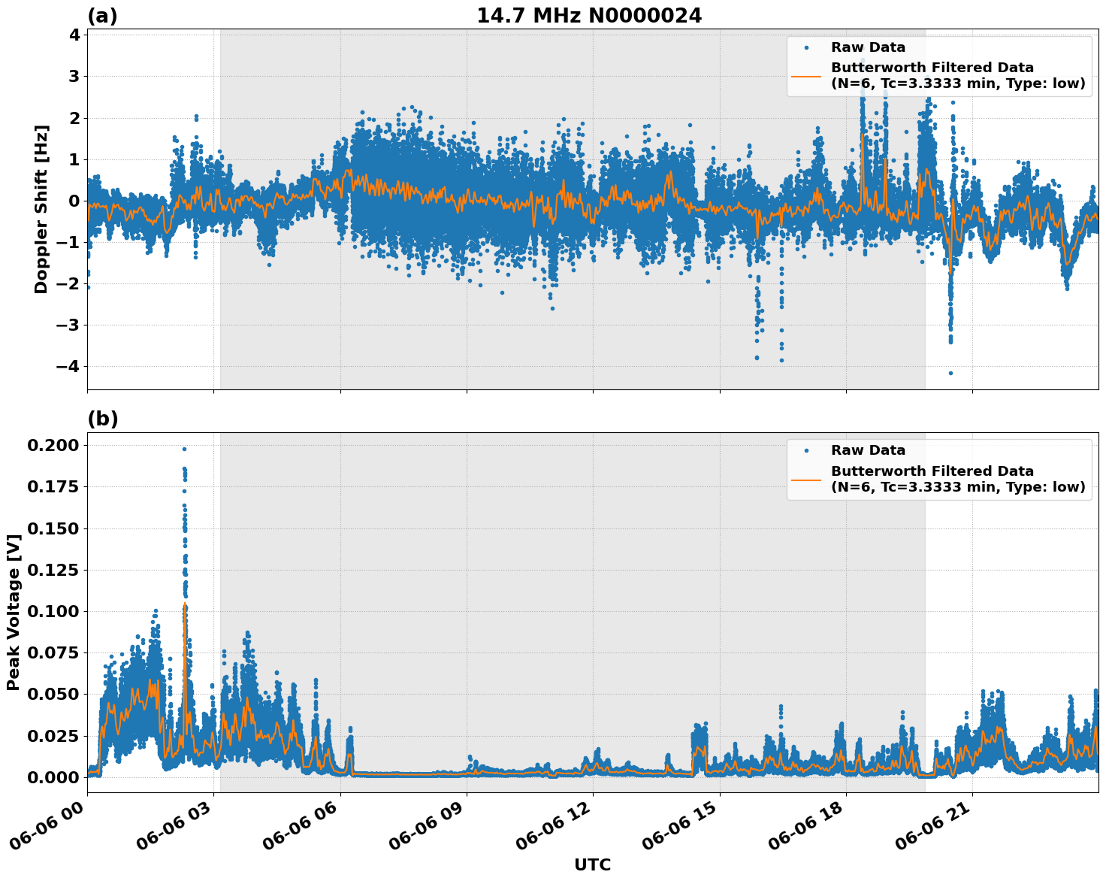Click the orange filtered curve peak near 06-06 18
The height and width of the screenshot is (881, 1106).
[x=863, y=135]
